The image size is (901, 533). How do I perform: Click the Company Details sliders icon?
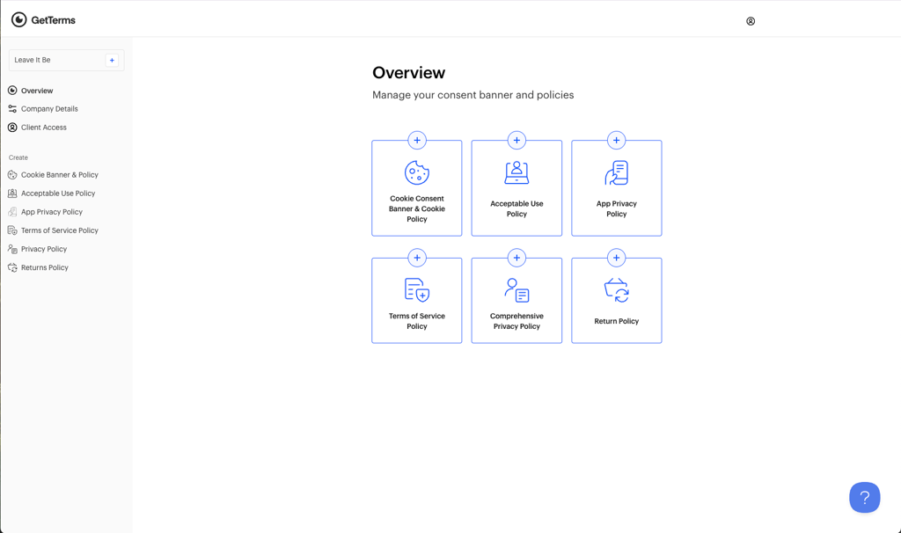[x=12, y=108]
